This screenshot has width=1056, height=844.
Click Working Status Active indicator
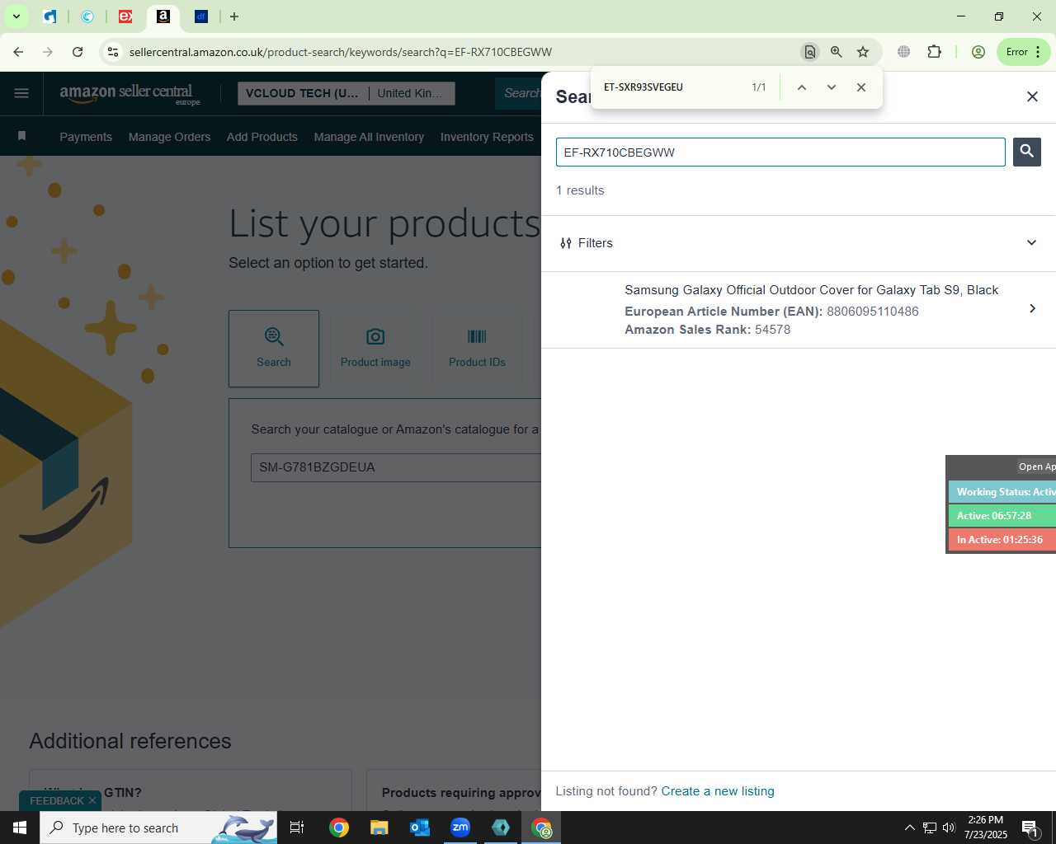[1002, 492]
